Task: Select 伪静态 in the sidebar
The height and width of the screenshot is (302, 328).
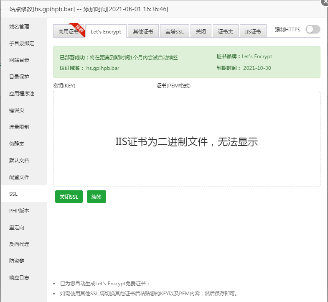Action: [x=24, y=143]
